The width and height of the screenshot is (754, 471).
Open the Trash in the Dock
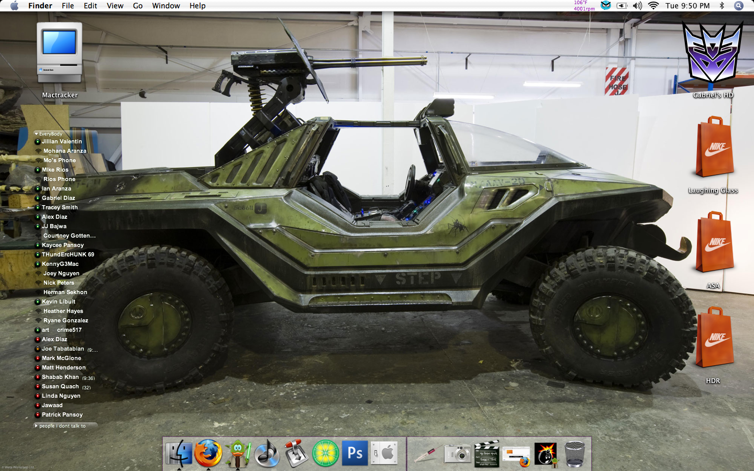tap(575, 453)
